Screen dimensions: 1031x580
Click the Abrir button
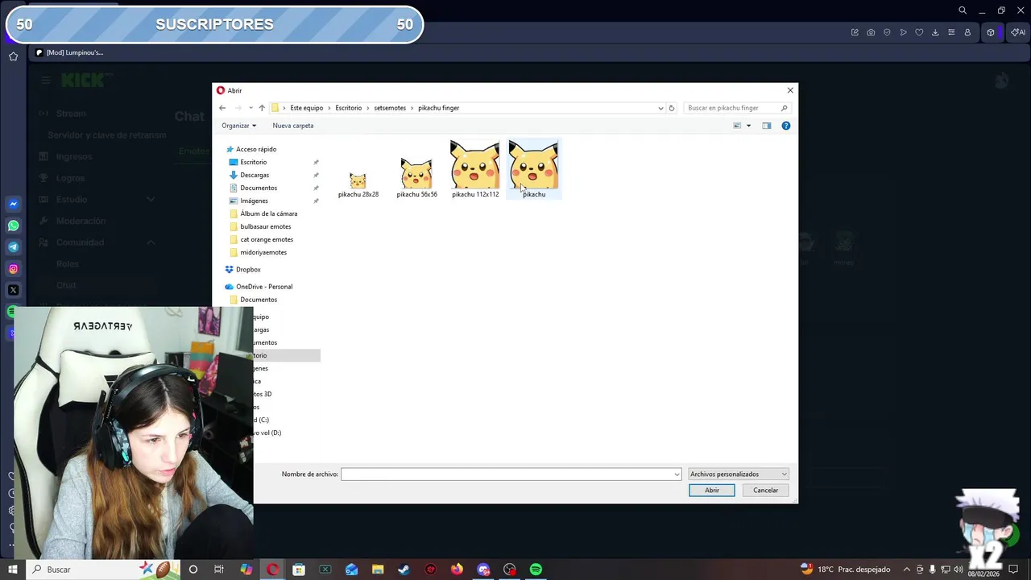[x=712, y=490]
